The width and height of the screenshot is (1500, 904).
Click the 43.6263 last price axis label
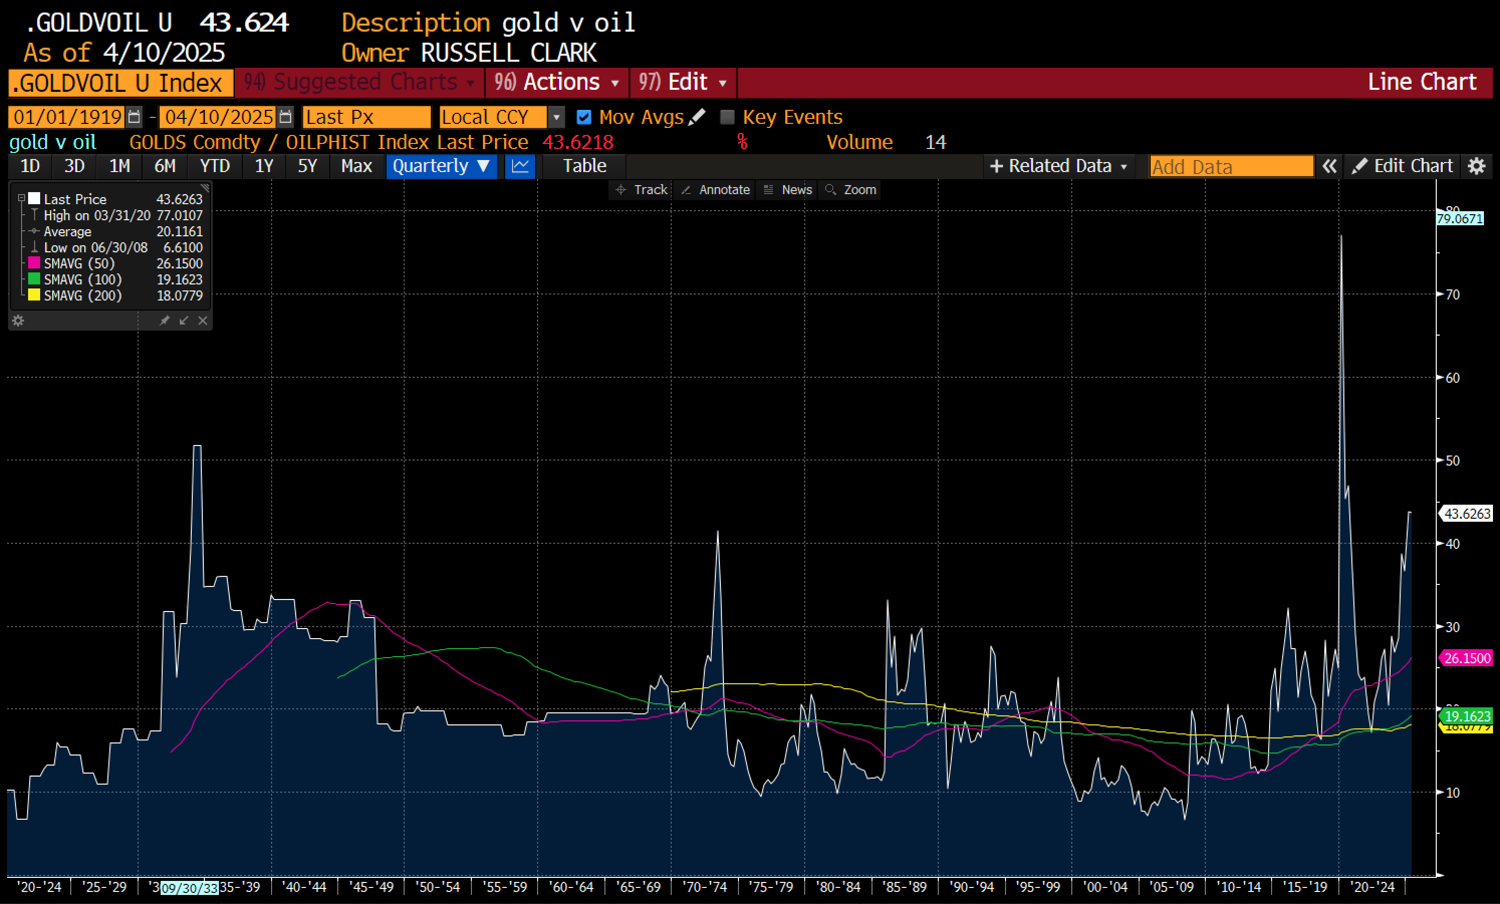(1465, 513)
